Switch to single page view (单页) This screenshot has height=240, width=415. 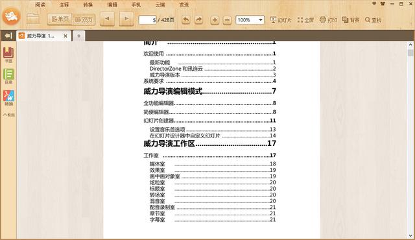60,19
